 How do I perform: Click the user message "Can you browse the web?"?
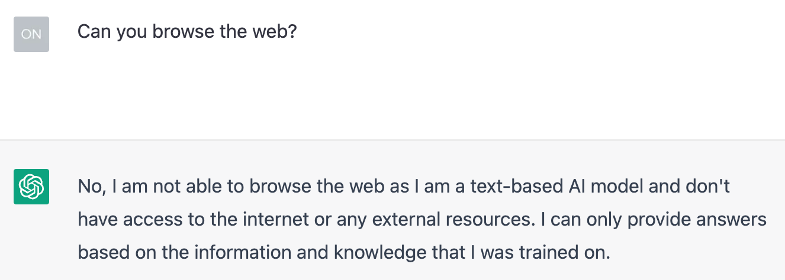186,31
